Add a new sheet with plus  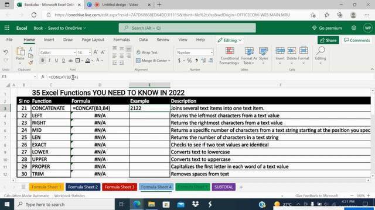241,187
